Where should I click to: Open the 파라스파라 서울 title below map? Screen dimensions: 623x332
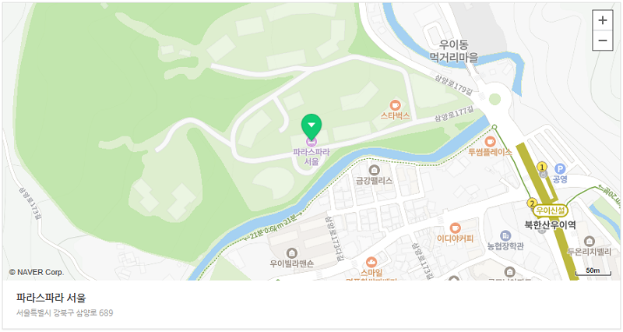[x=51, y=298]
